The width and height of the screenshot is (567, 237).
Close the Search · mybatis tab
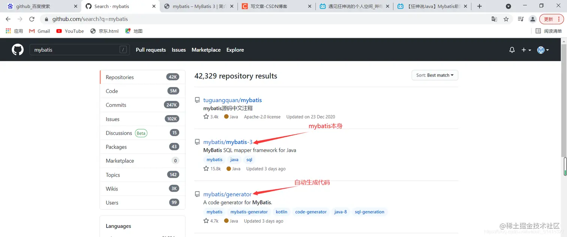153,6
